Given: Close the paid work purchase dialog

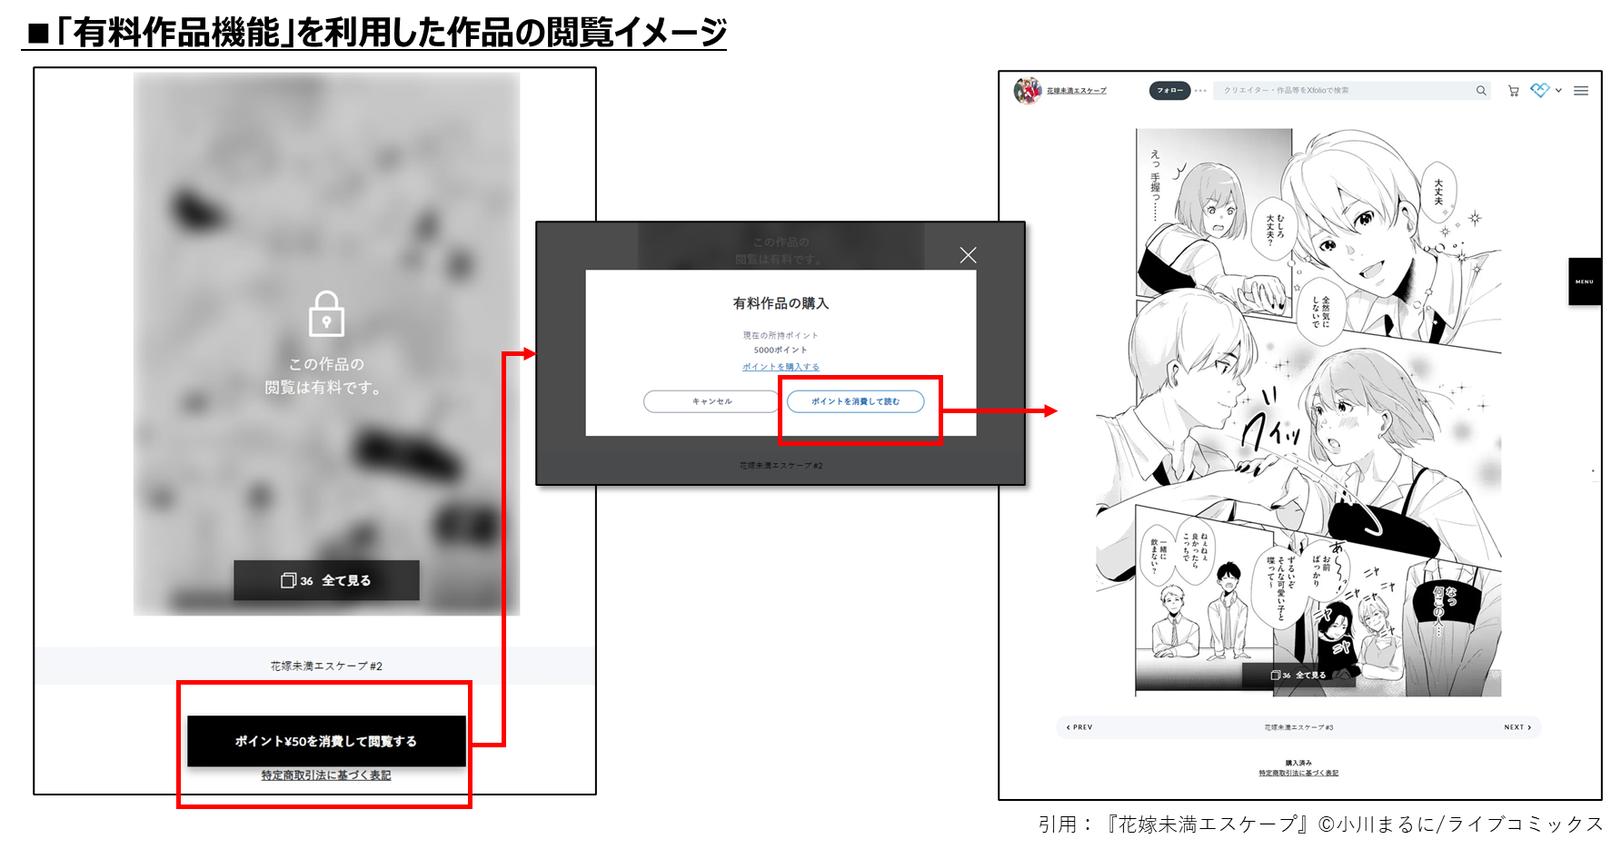Looking at the screenshot, I should 968,255.
